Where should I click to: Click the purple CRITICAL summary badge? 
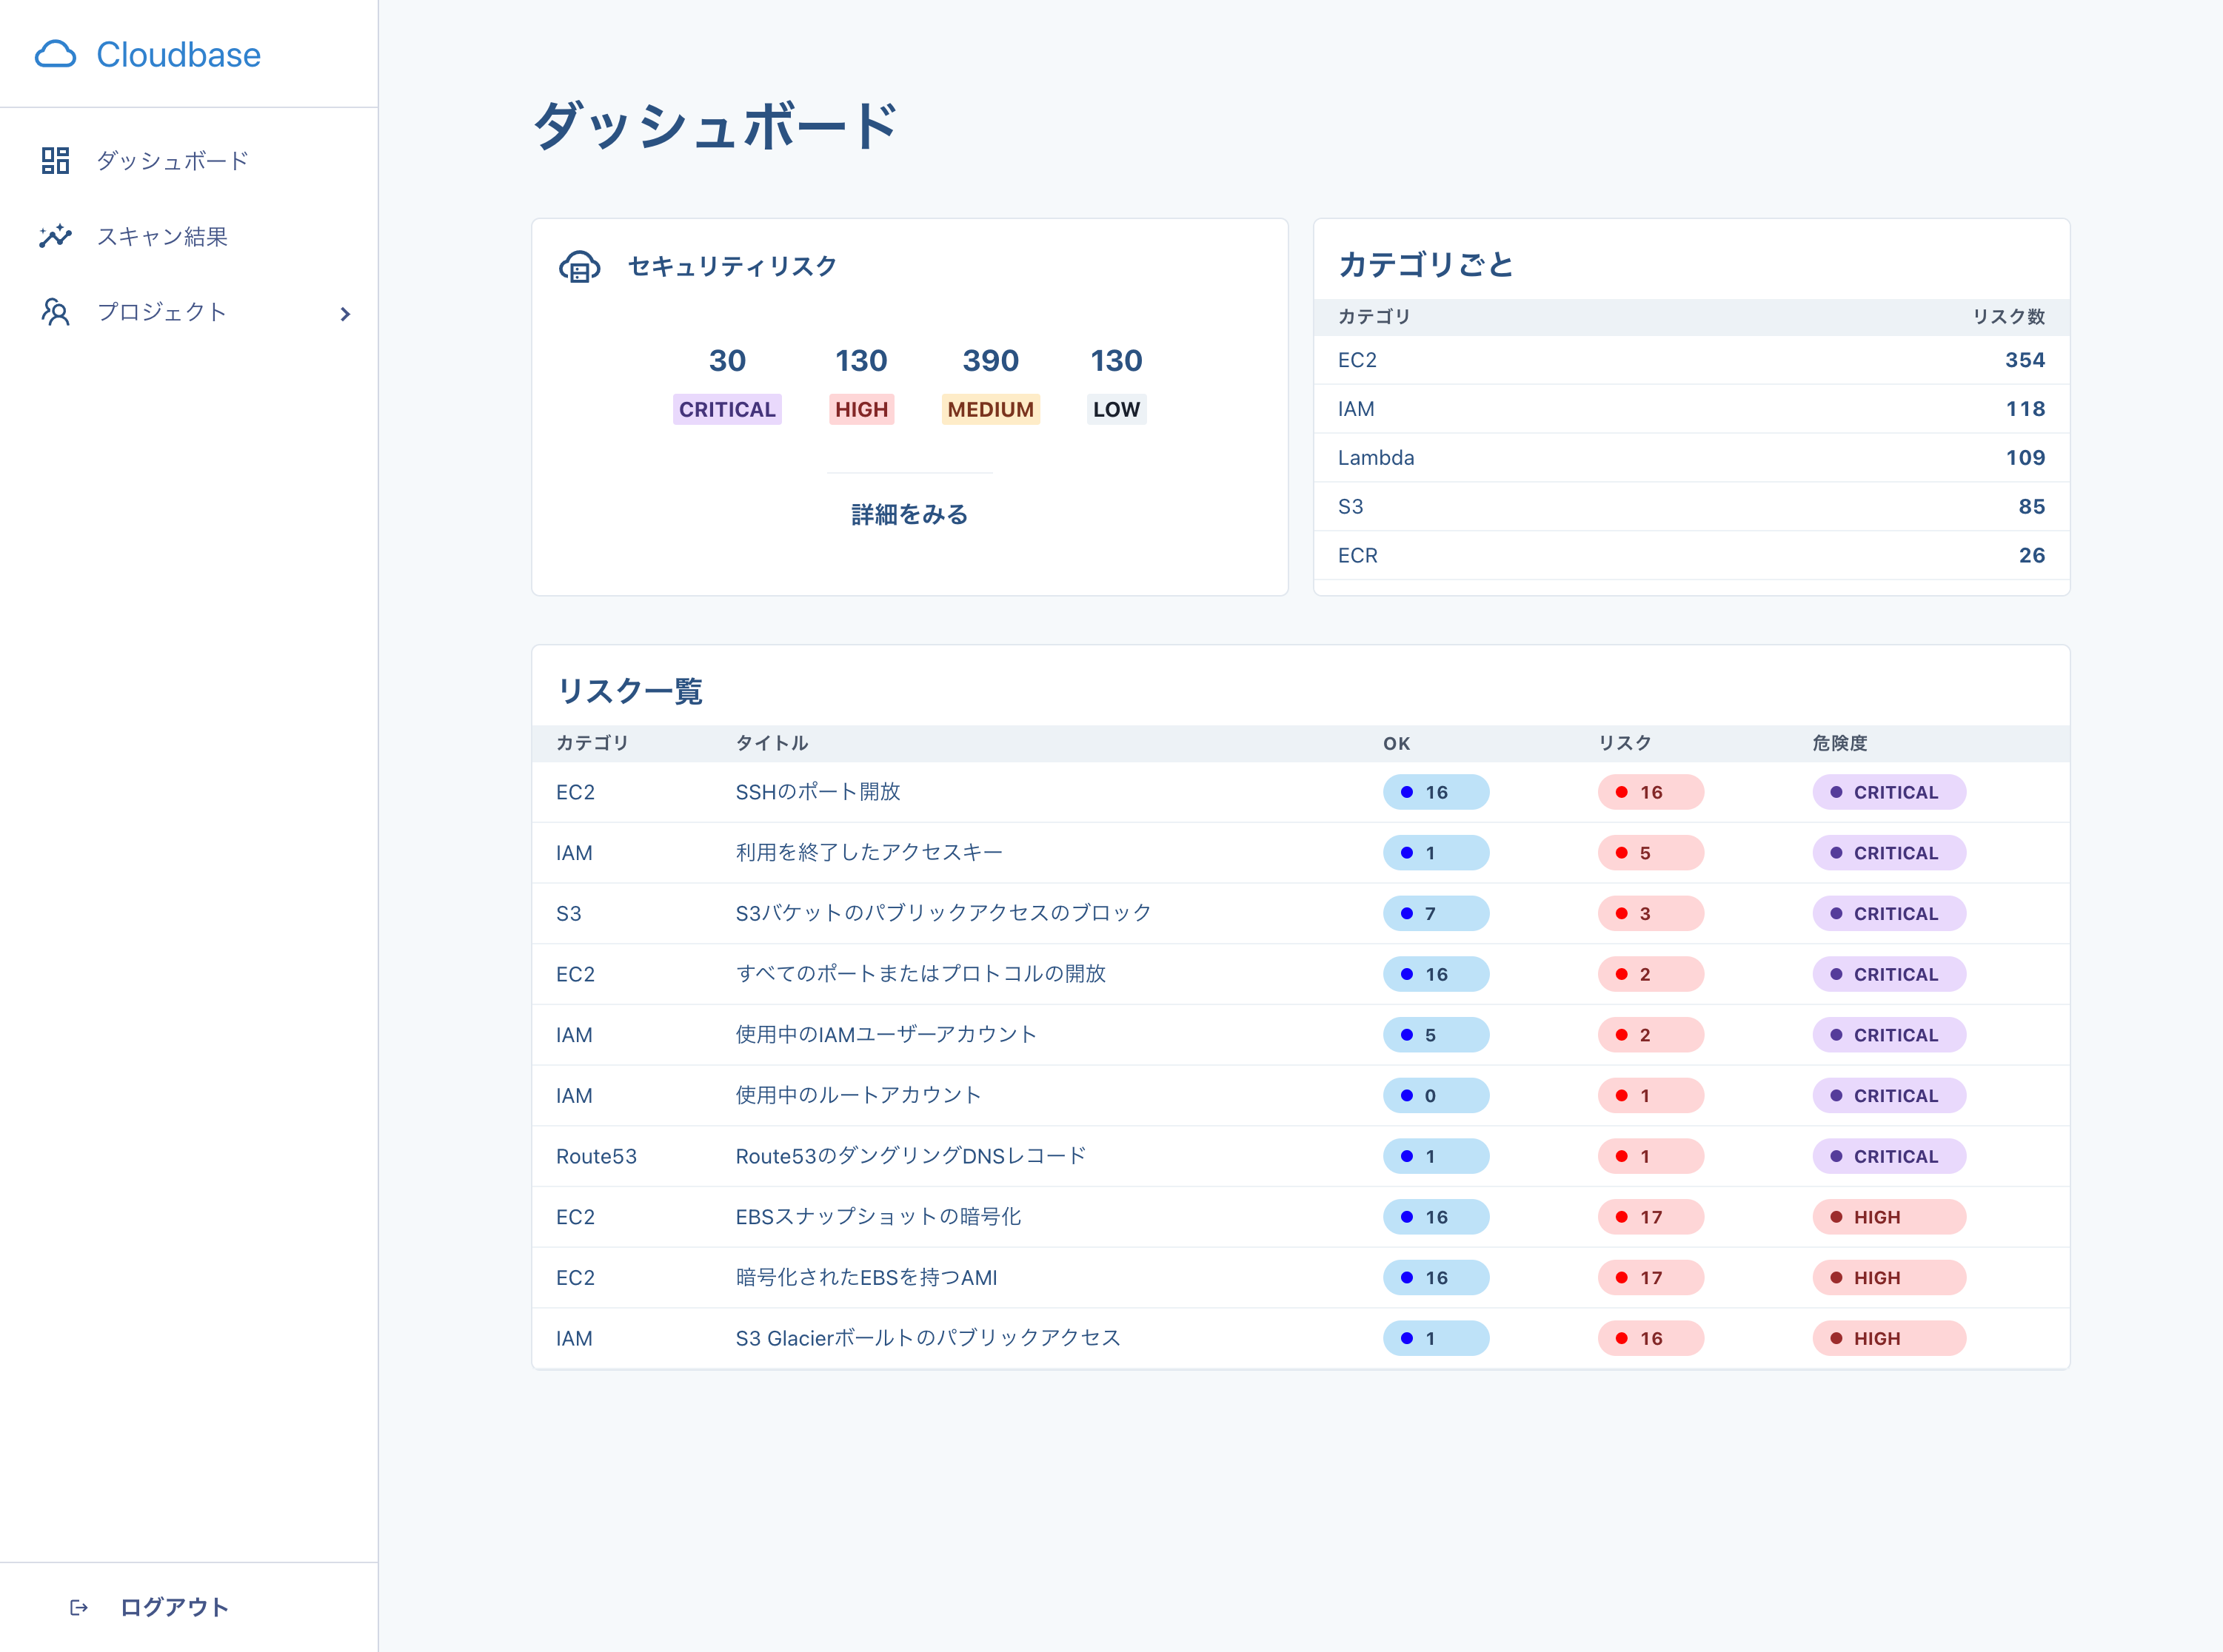click(726, 409)
